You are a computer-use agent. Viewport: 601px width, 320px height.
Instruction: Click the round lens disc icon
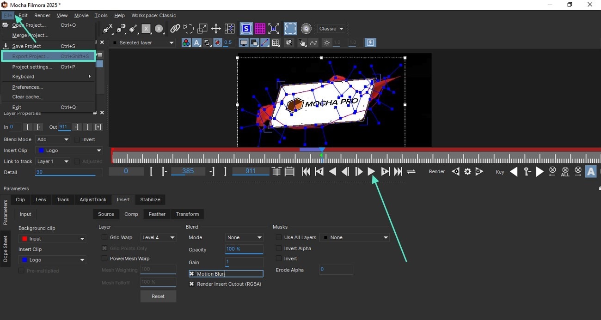[306, 29]
